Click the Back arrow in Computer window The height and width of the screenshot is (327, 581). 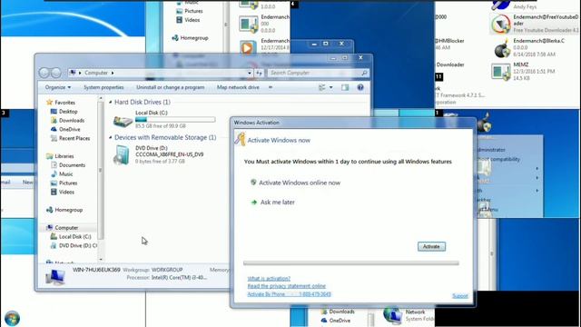(x=44, y=73)
